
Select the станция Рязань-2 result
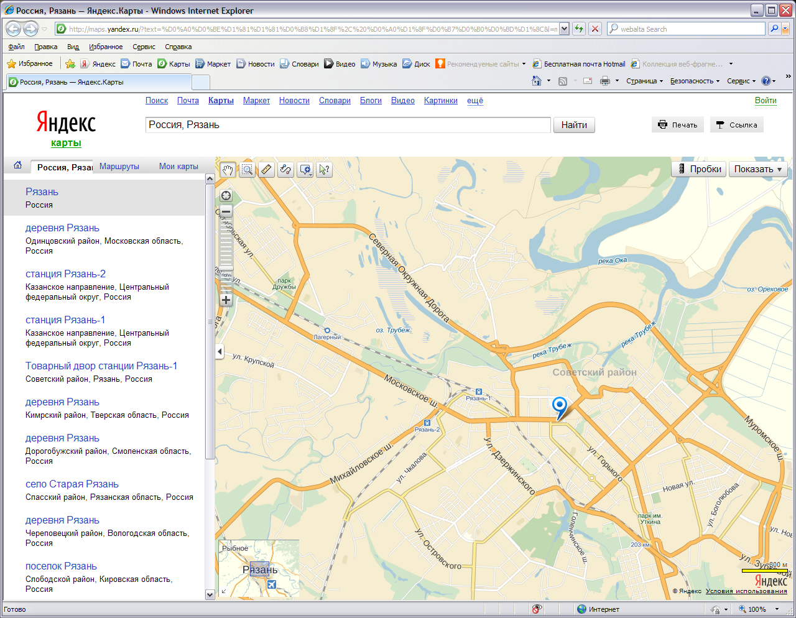pos(65,274)
